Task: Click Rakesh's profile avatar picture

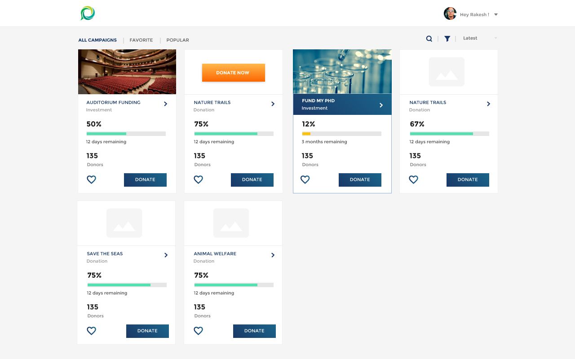Action: point(450,14)
